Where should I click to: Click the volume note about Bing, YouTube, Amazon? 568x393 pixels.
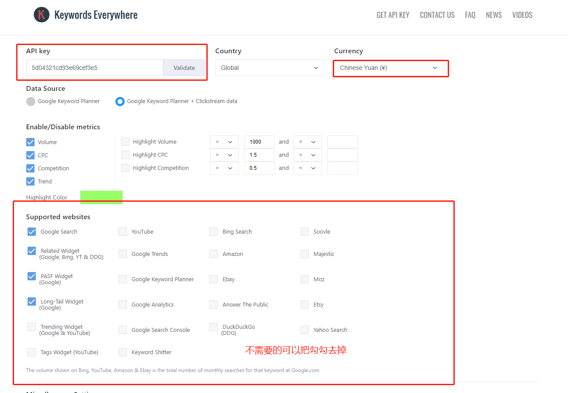173,370
